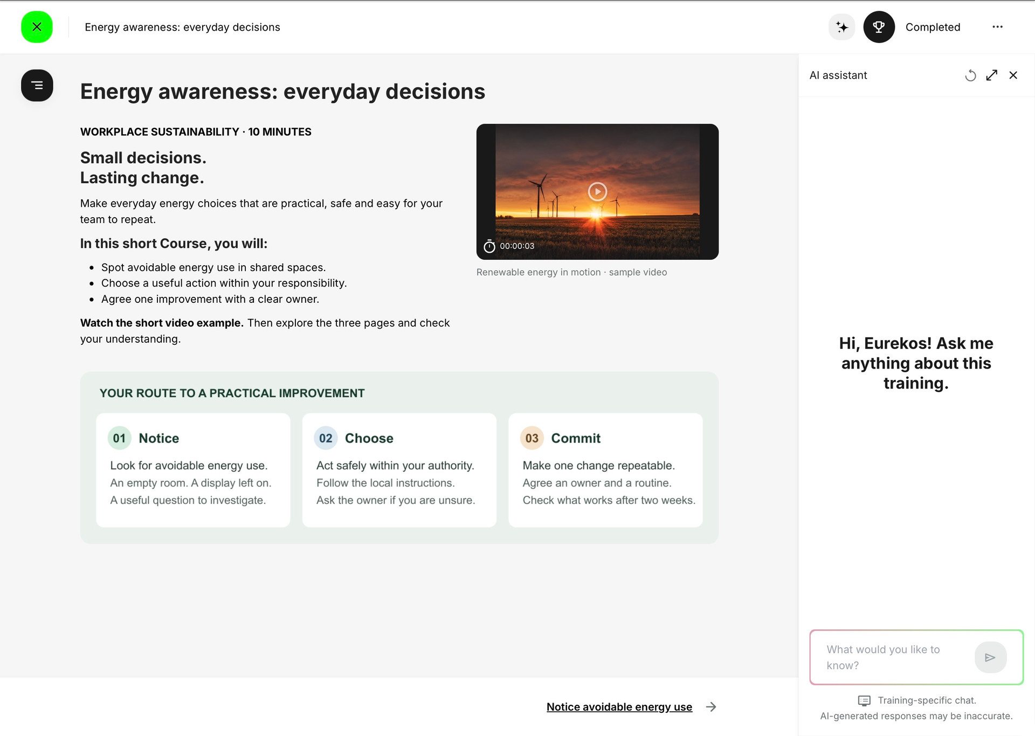Viewport: 1035px width, 736px height.
Task: Click the '00:00:03' video duration text
Action: pos(516,246)
